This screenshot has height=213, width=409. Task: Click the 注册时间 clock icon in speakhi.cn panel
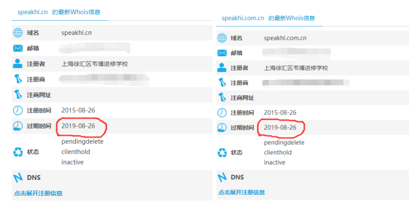pyautogui.click(x=18, y=110)
